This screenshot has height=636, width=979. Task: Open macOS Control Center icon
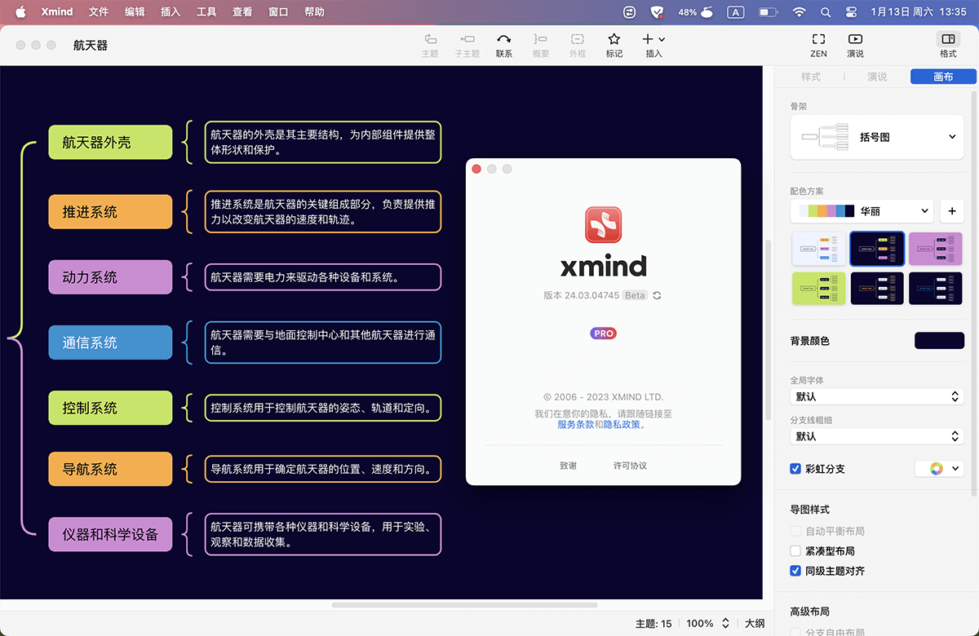pyautogui.click(x=851, y=12)
